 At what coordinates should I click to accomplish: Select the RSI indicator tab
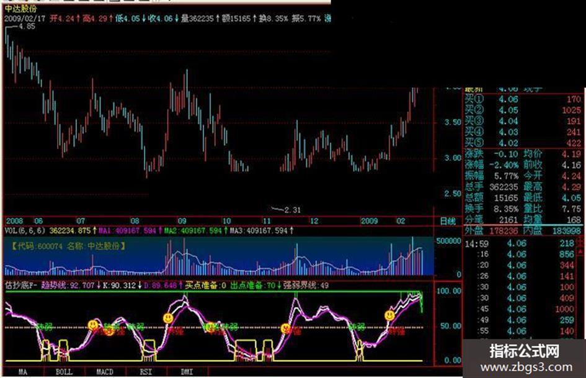pyautogui.click(x=146, y=372)
